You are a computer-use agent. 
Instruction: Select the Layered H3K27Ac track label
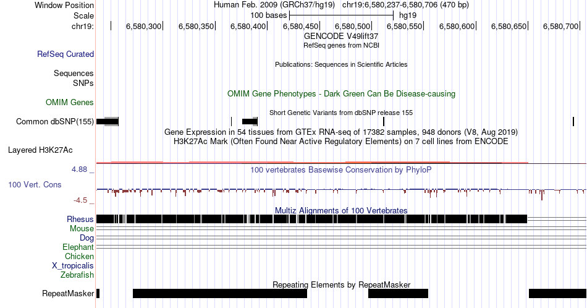[x=40, y=150]
